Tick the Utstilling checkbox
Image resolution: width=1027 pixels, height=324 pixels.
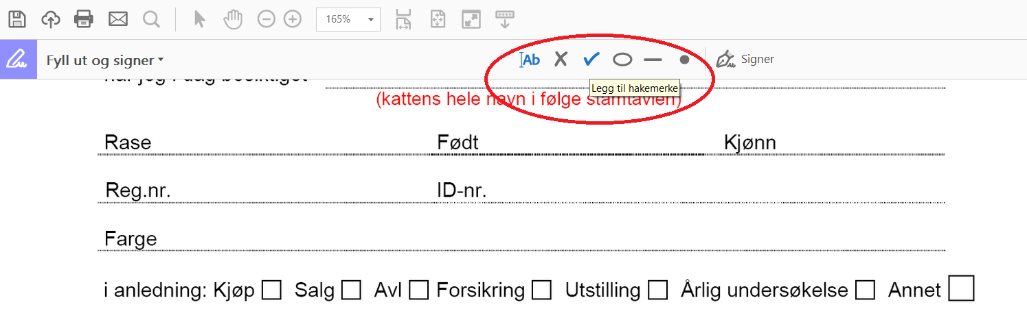(x=658, y=290)
